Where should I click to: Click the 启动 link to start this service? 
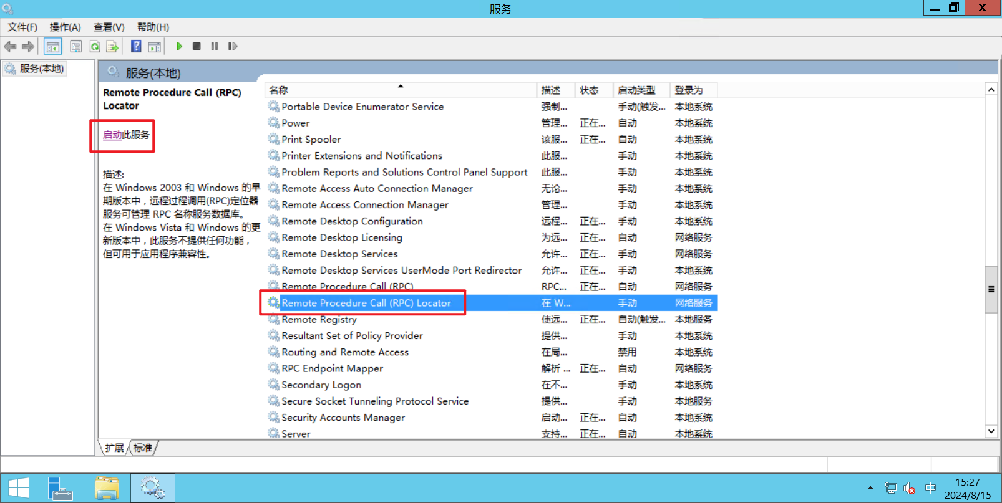tap(112, 135)
